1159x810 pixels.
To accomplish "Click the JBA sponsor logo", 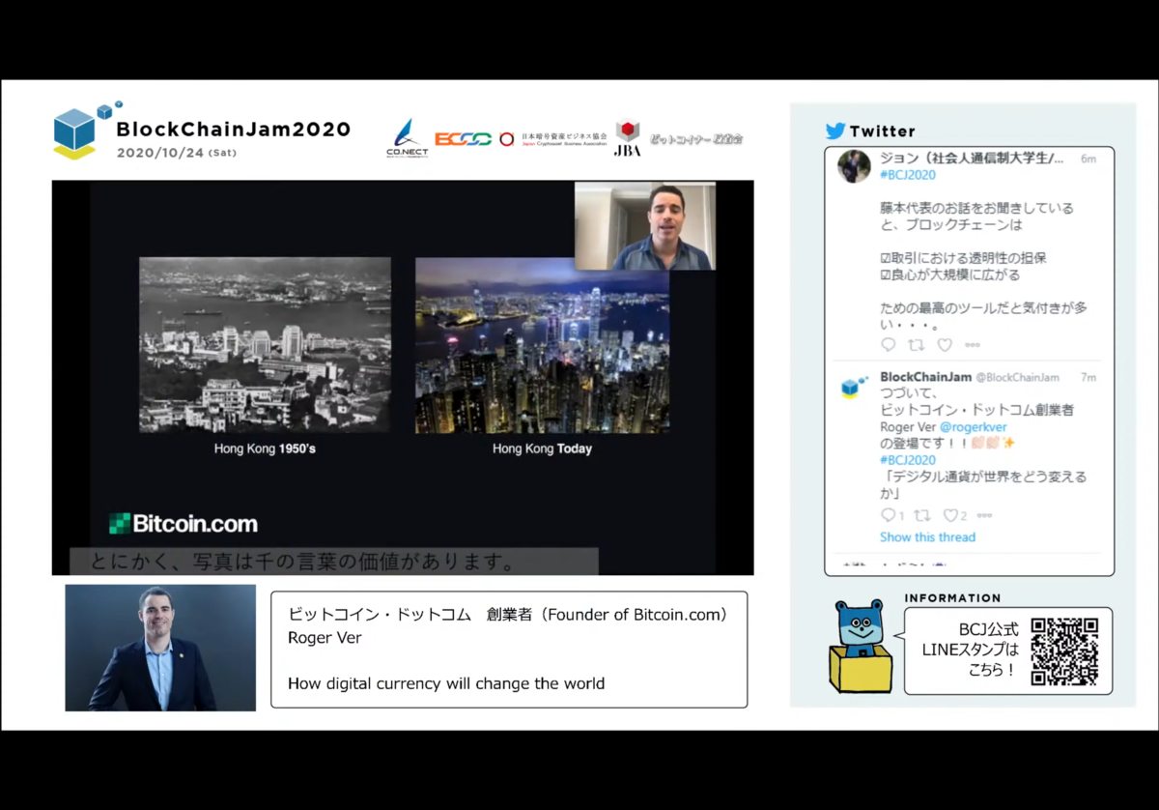I will coord(628,137).
